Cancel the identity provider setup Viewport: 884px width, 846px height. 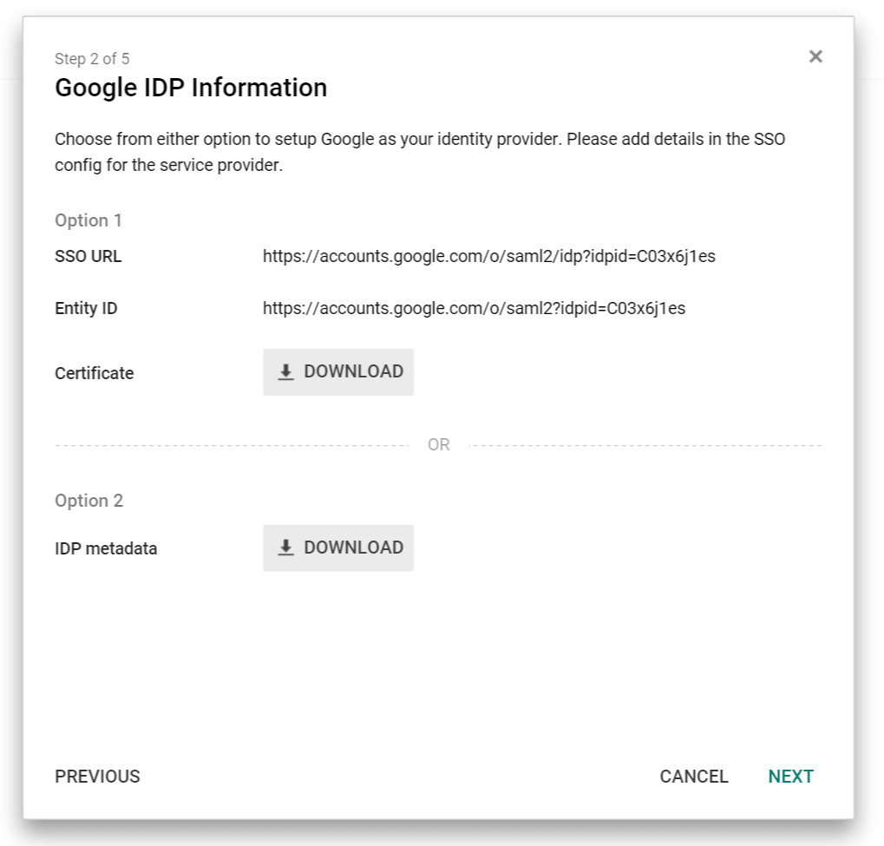click(x=693, y=776)
